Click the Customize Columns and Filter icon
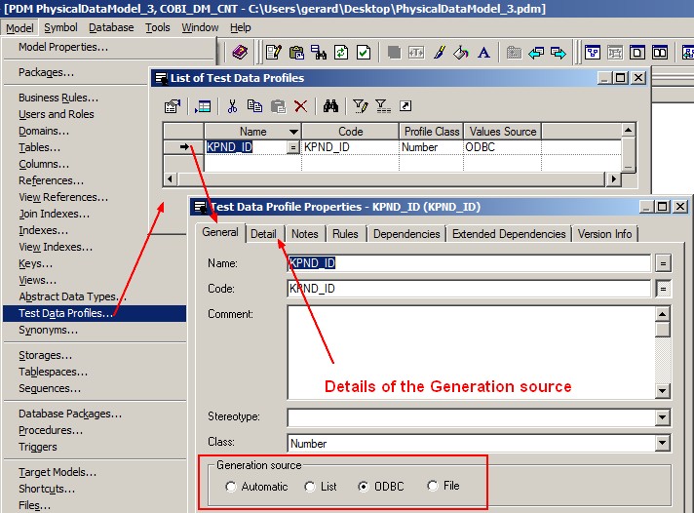This screenshot has width=694, height=513. click(x=360, y=106)
